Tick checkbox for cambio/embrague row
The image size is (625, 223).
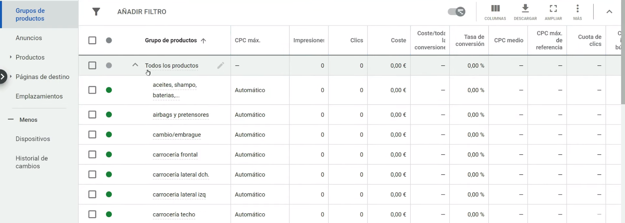click(92, 134)
